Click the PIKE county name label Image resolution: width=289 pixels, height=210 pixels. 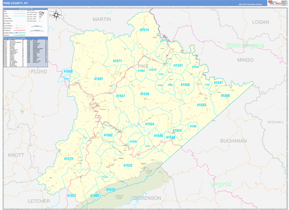coord(143,66)
